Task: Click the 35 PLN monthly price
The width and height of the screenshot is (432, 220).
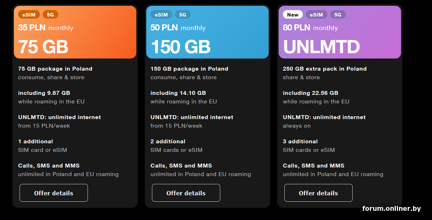Action: [45, 28]
